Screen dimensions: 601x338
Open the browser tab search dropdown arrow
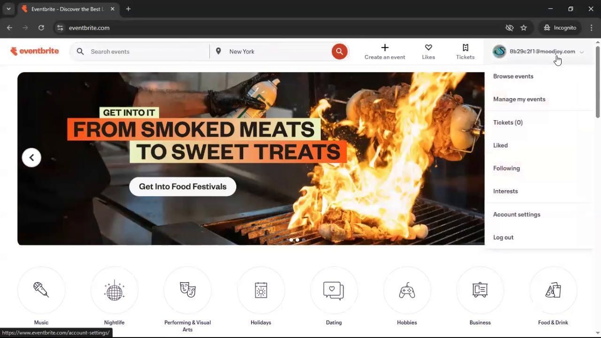pos(8,9)
